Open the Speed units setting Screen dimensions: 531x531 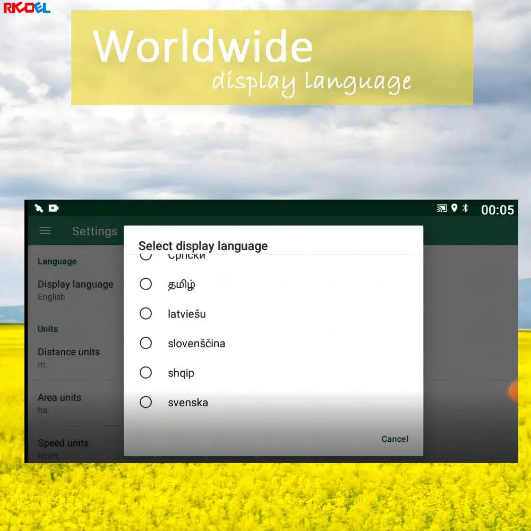pyautogui.click(x=76, y=449)
